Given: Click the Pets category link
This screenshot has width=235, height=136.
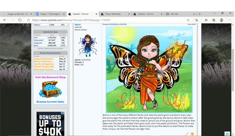Looking at the screenshot, I should (36, 37).
